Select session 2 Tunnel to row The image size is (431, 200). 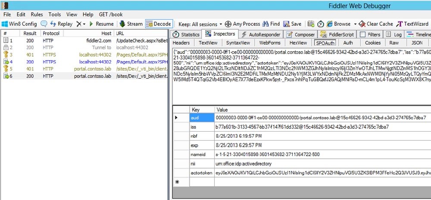coord(84,48)
